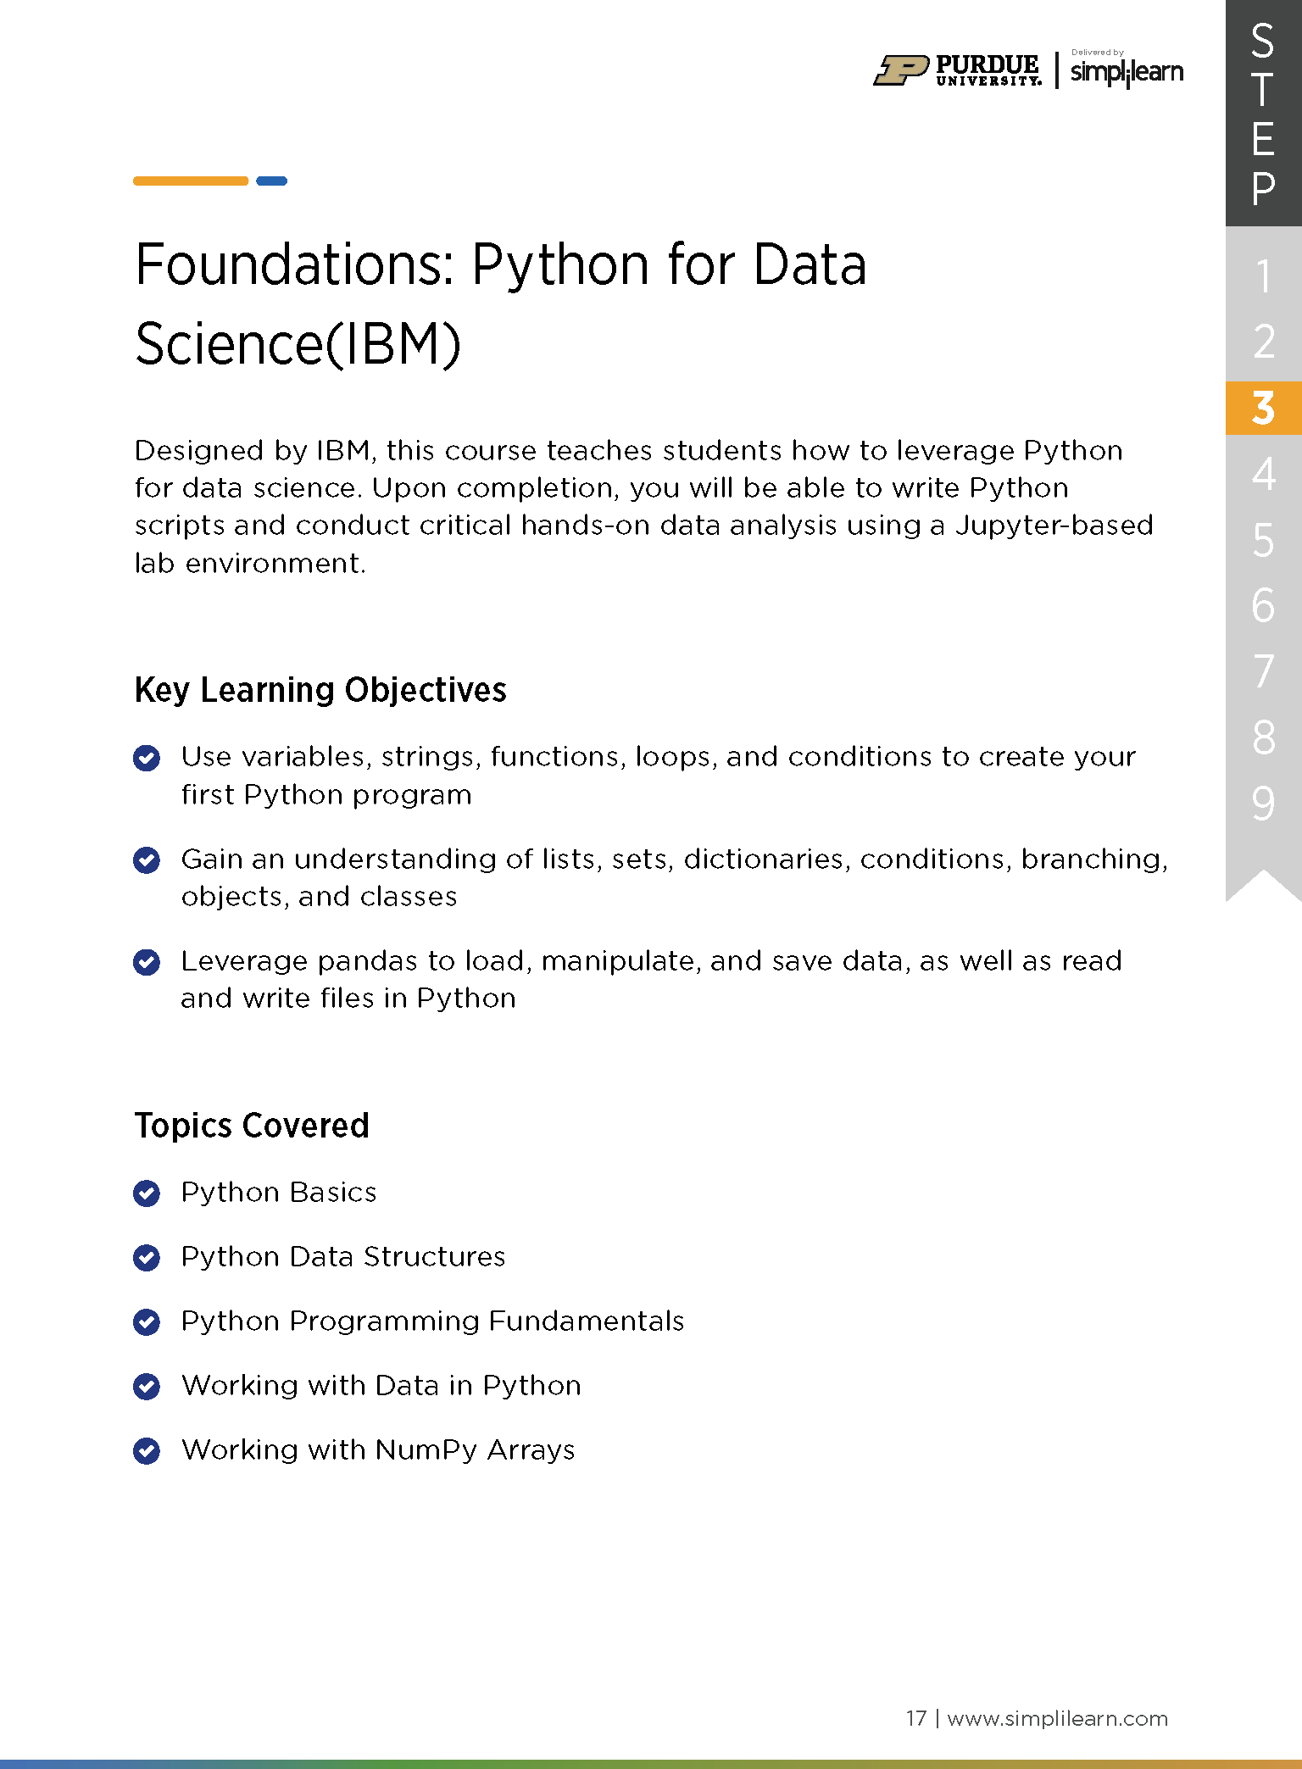
Task: Click the Purdue University logo
Action: tap(957, 70)
